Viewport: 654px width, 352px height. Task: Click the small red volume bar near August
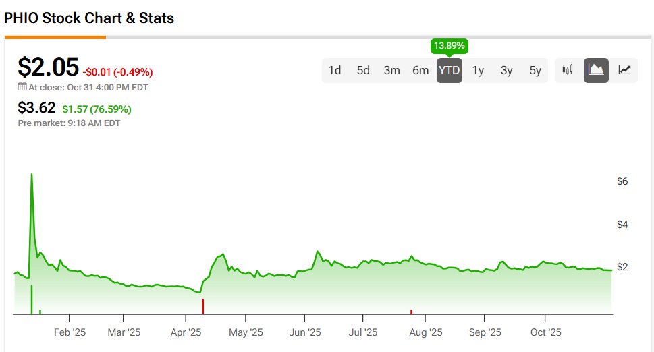click(411, 312)
